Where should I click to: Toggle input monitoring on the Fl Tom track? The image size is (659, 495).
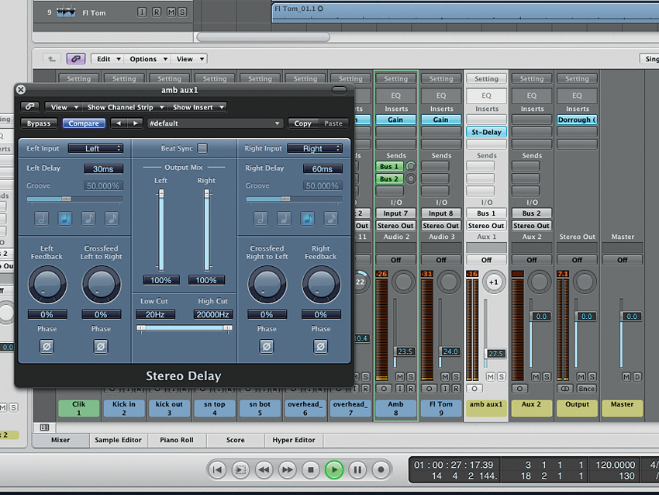[x=142, y=12]
